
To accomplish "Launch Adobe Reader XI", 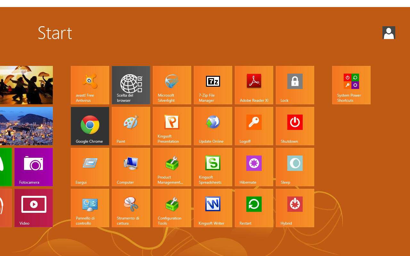I will pyautogui.click(x=254, y=85).
